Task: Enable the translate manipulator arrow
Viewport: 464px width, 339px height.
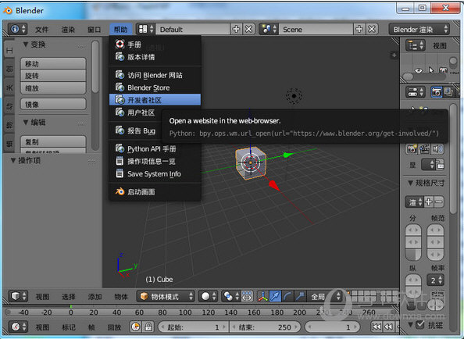Action: pos(275,296)
